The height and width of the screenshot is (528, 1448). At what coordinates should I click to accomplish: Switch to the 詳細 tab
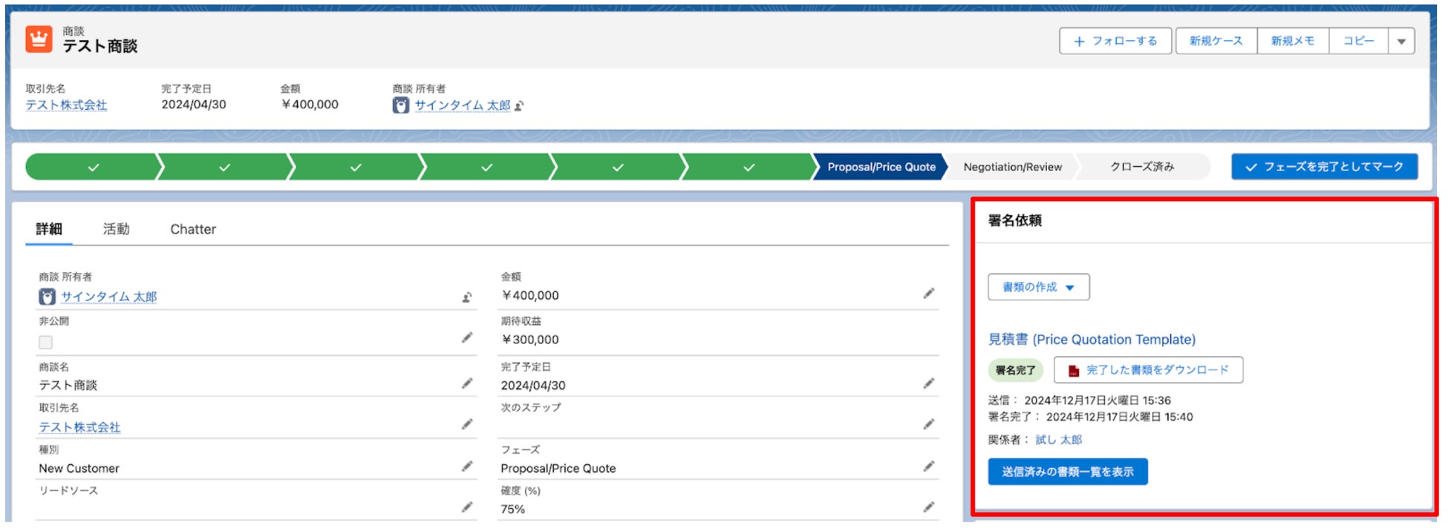tap(49, 229)
